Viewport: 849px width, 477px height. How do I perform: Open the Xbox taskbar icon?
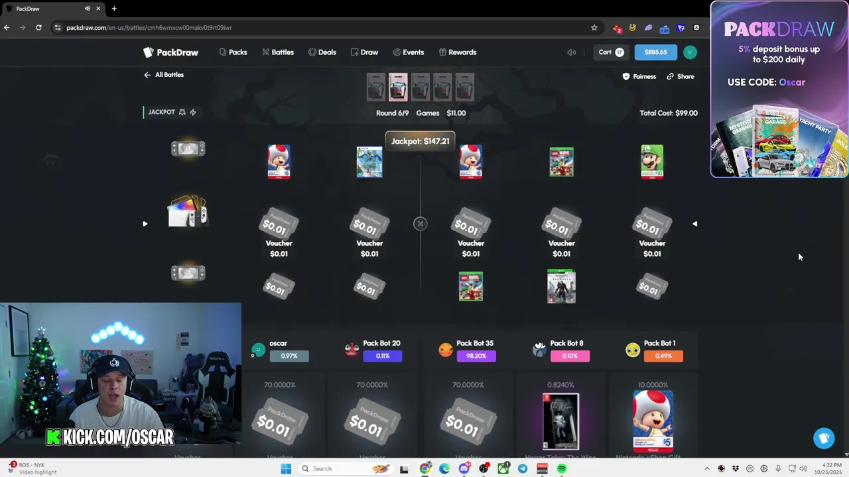point(503,468)
